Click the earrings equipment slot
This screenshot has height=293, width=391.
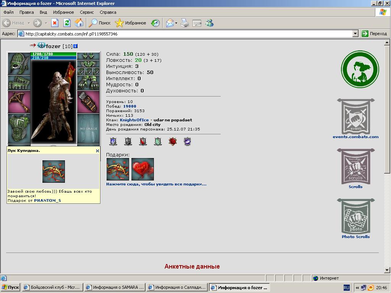88,56
